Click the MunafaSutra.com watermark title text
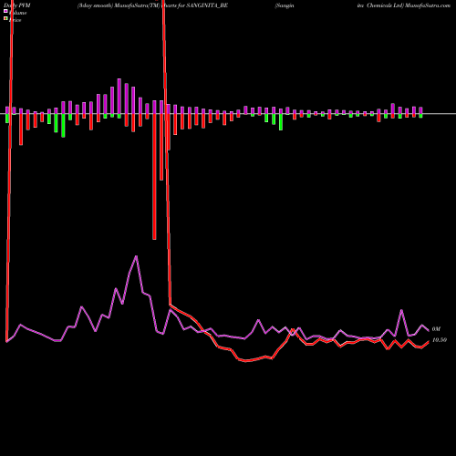 (x=428, y=5)
